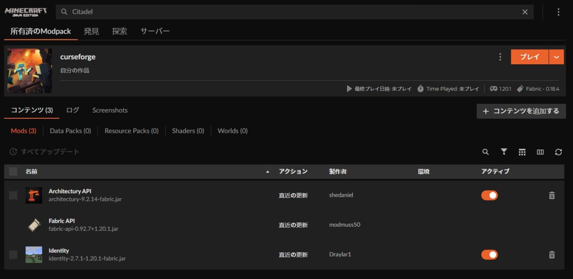
Task: Disable the Architectury API active toggle
Action: tap(489, 195)
